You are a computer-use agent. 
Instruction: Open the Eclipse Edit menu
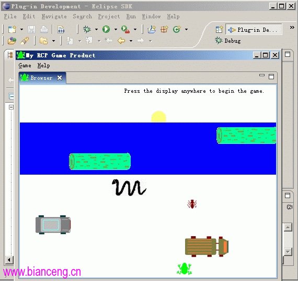pyautogui.click(x=29, y=17)
